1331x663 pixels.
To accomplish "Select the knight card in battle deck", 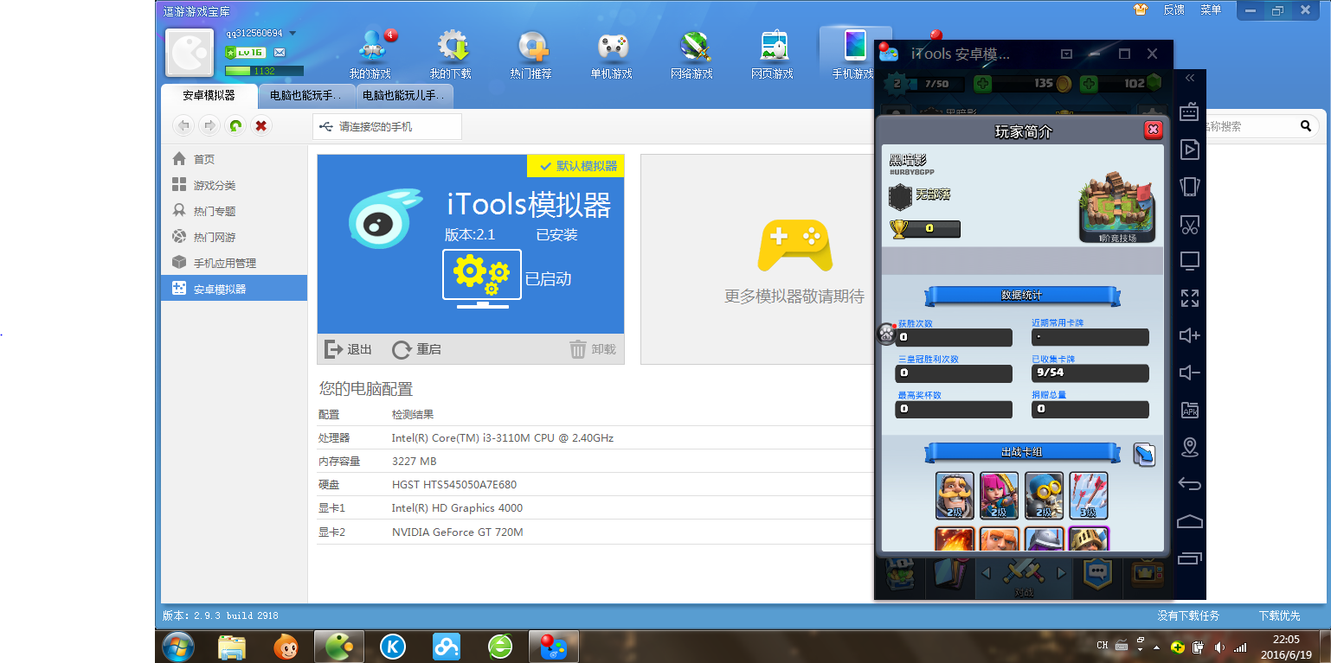I will tap(955, 495).
